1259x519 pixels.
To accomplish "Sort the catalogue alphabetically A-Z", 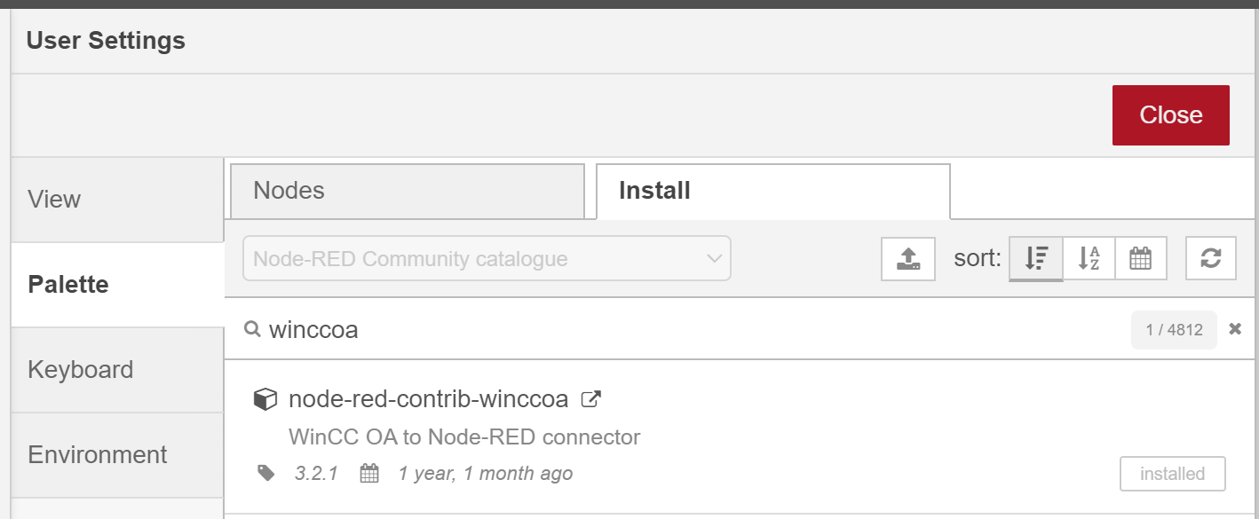I will pyautogui.click(x=1089, y=258).
